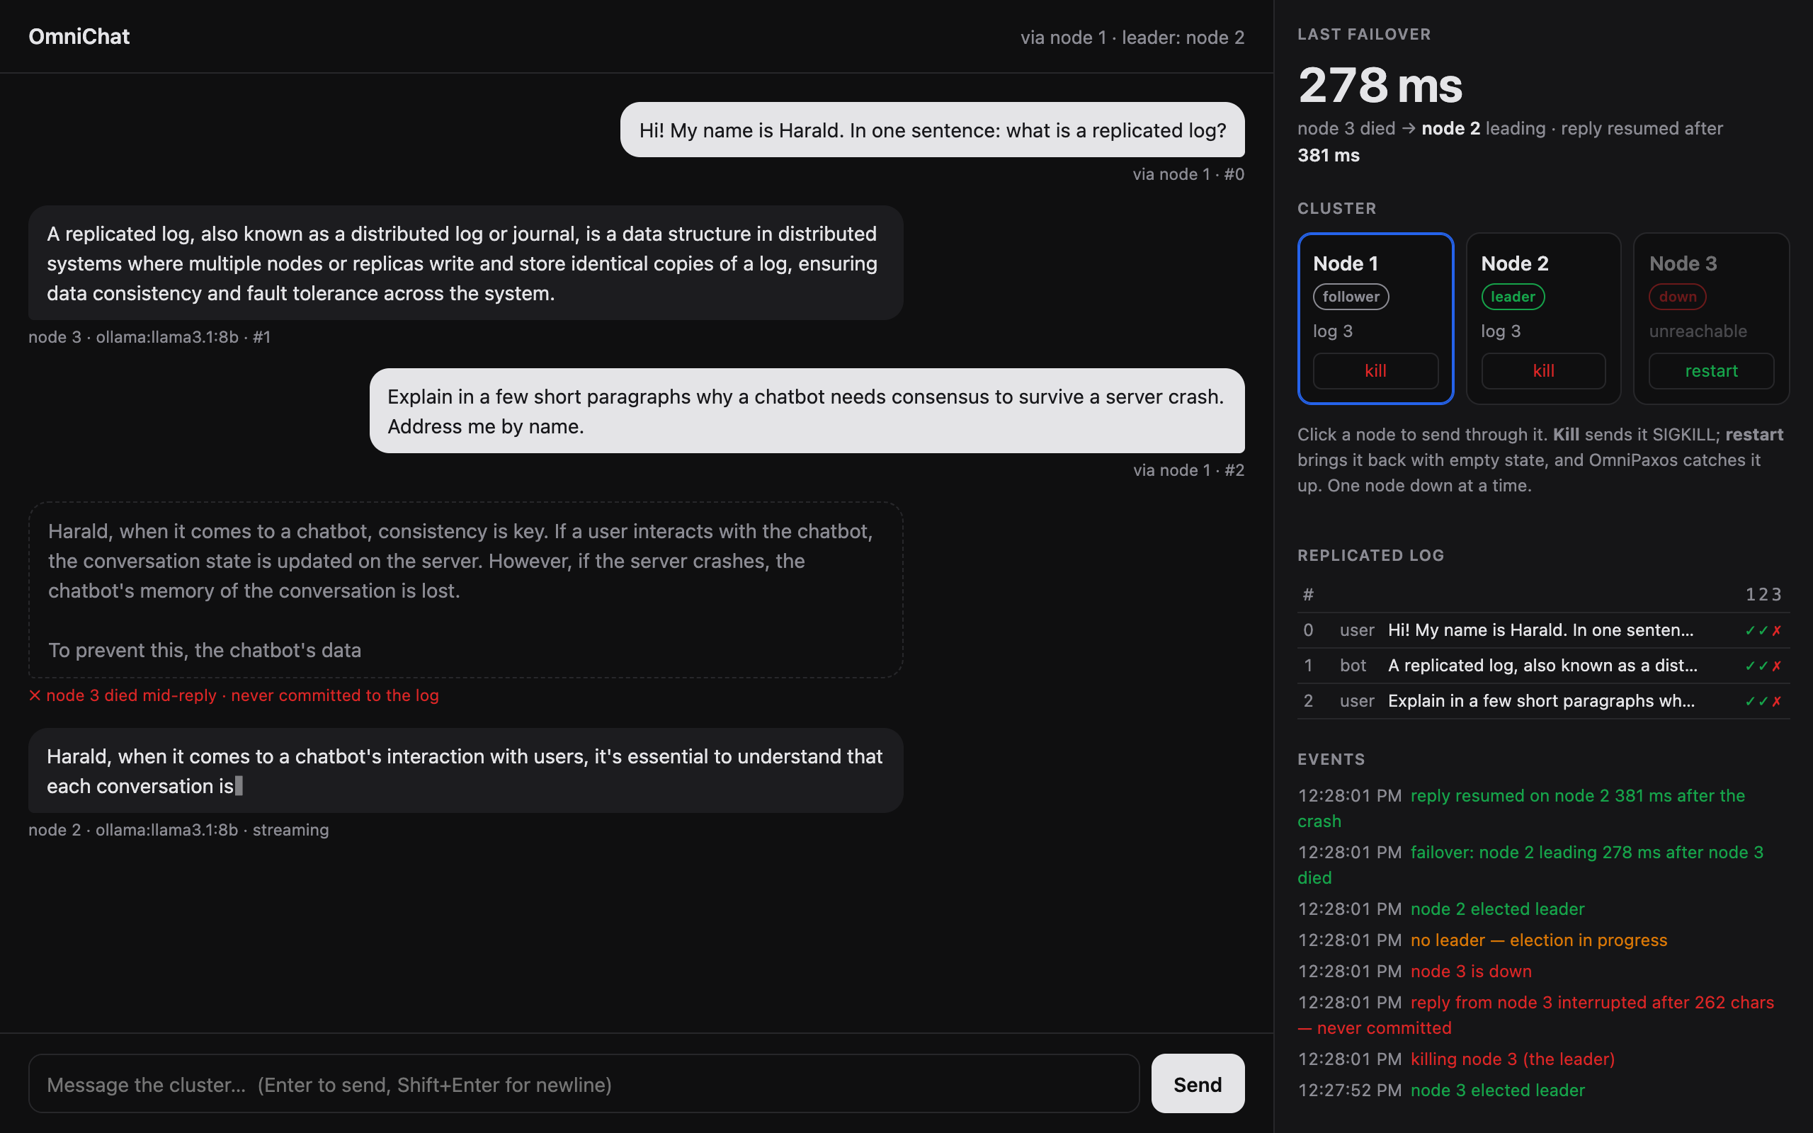
Task: Click the 'via node 1 · #0' message label
Action: [x=1188, y=174]
